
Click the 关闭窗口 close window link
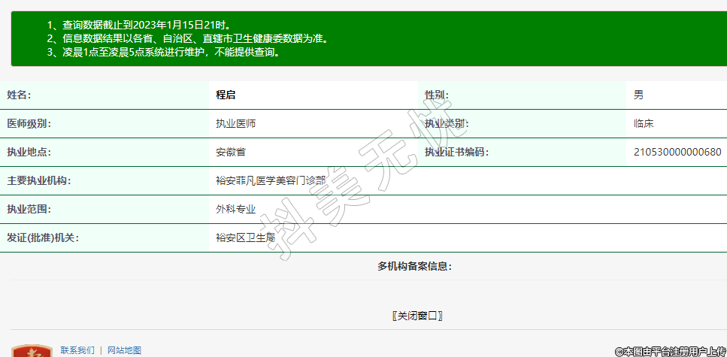[x=417, y=316]
